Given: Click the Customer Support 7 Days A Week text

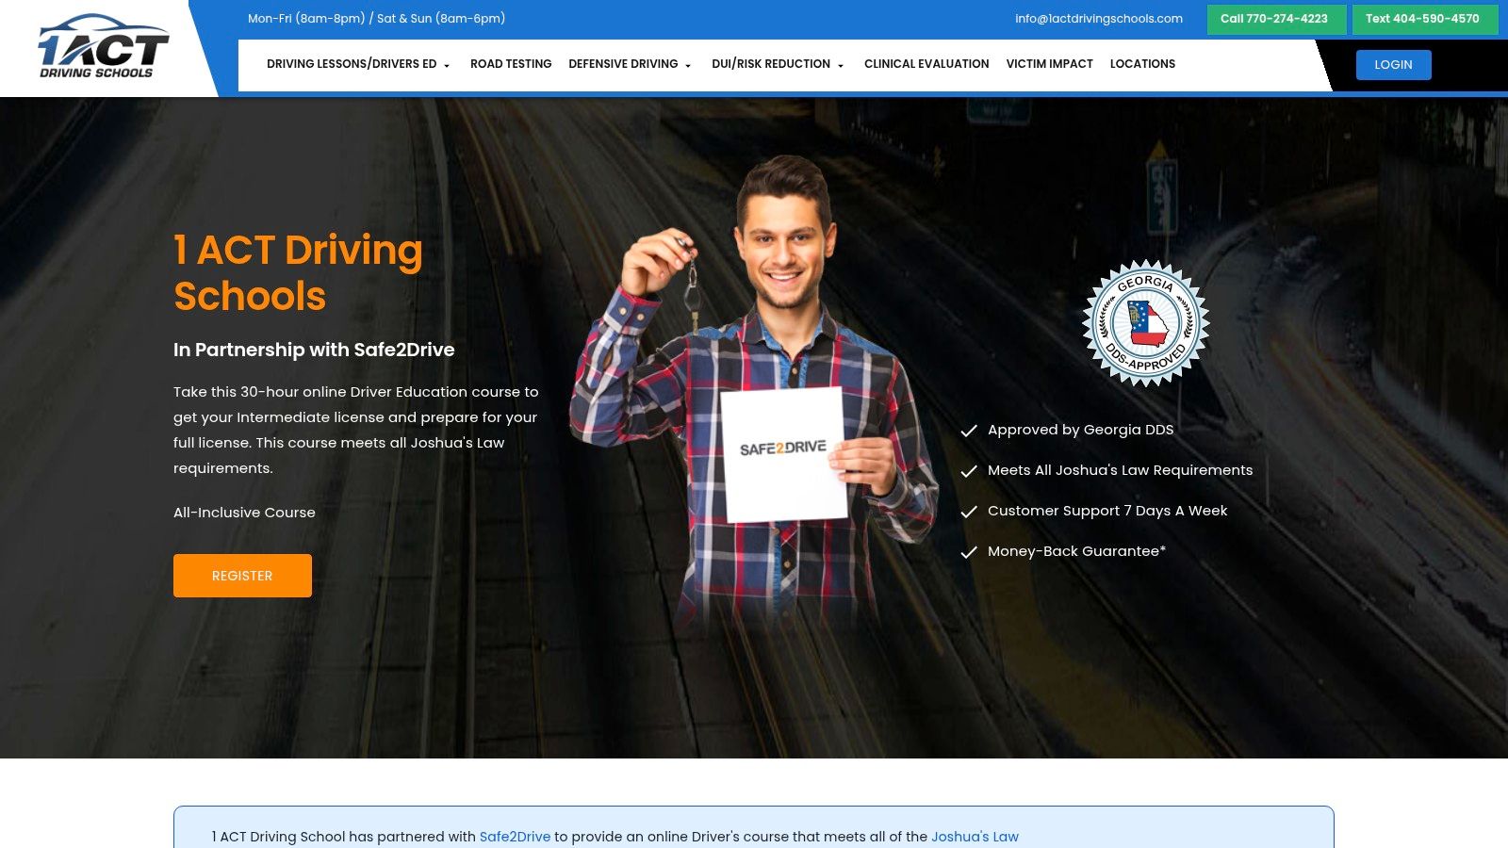Looking at the screenshot, I should [1107, 511].
